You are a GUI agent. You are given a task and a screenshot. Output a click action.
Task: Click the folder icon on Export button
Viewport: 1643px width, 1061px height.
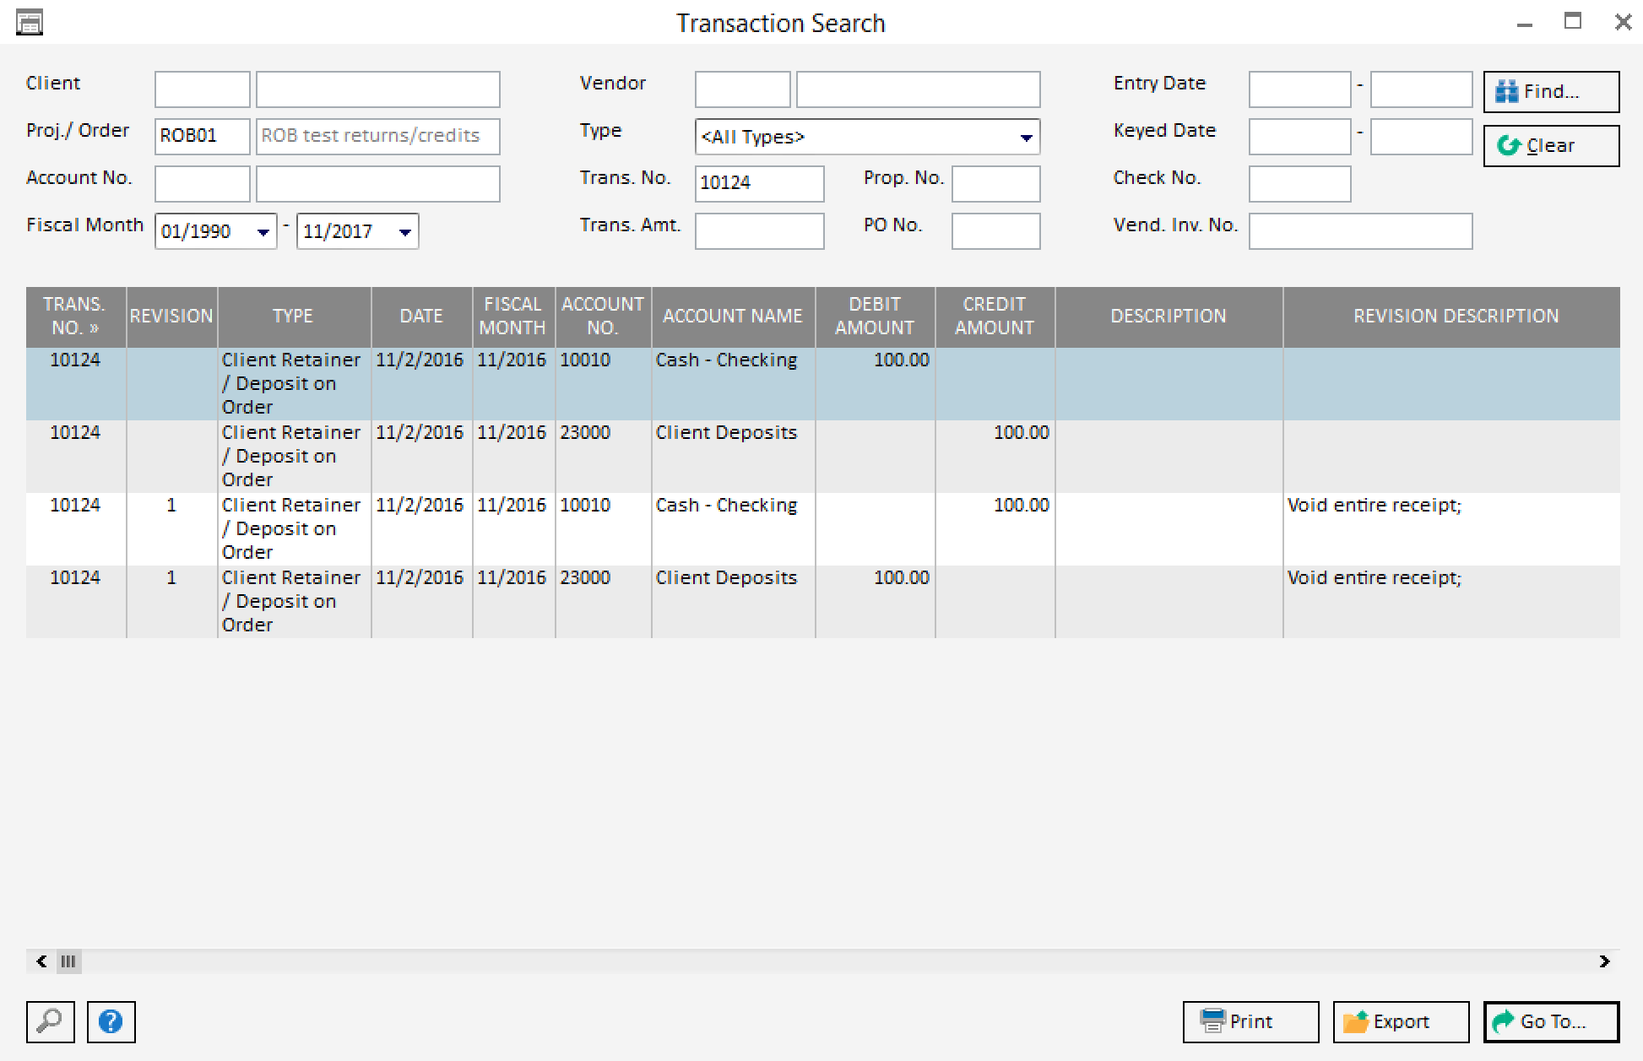pos(1358,1021)
